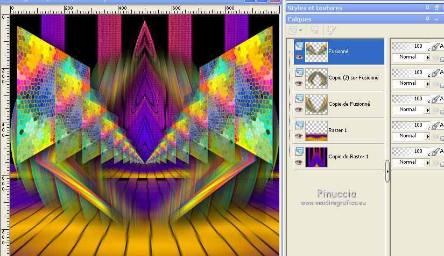Hide the Copie de Raster 1 layer
The image size is (444, 256).
point(299,162)
